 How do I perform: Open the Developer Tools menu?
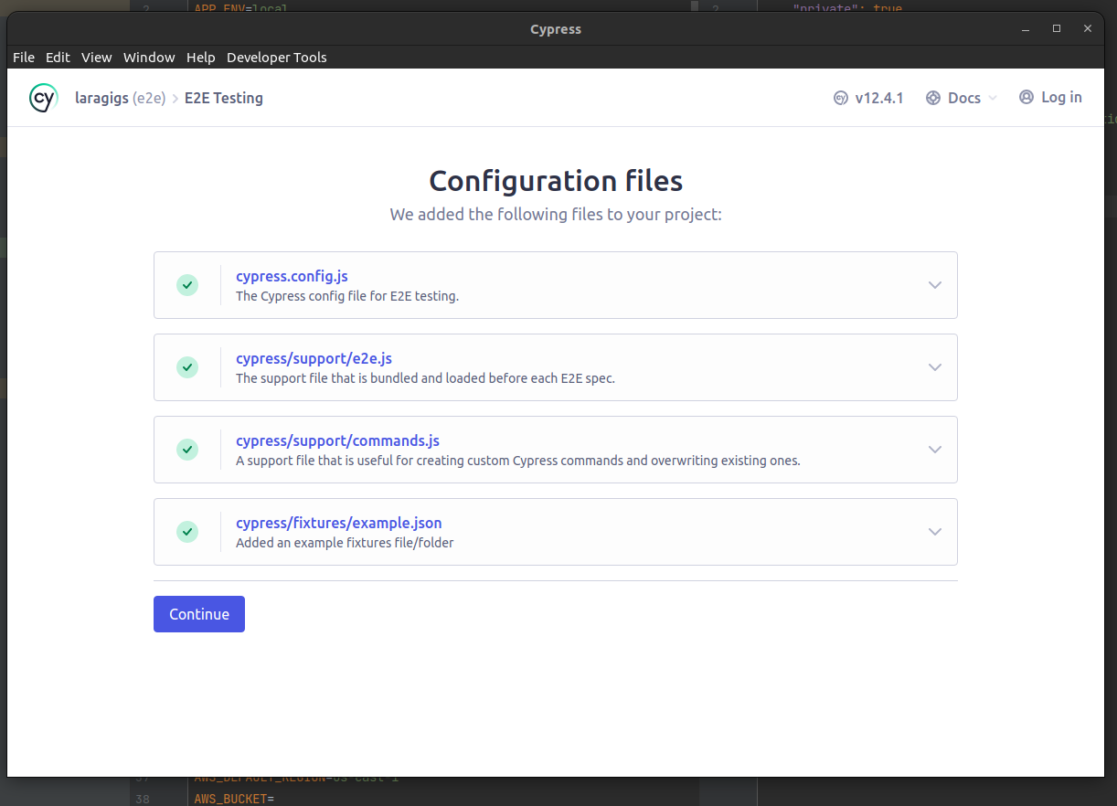point(276,58)
